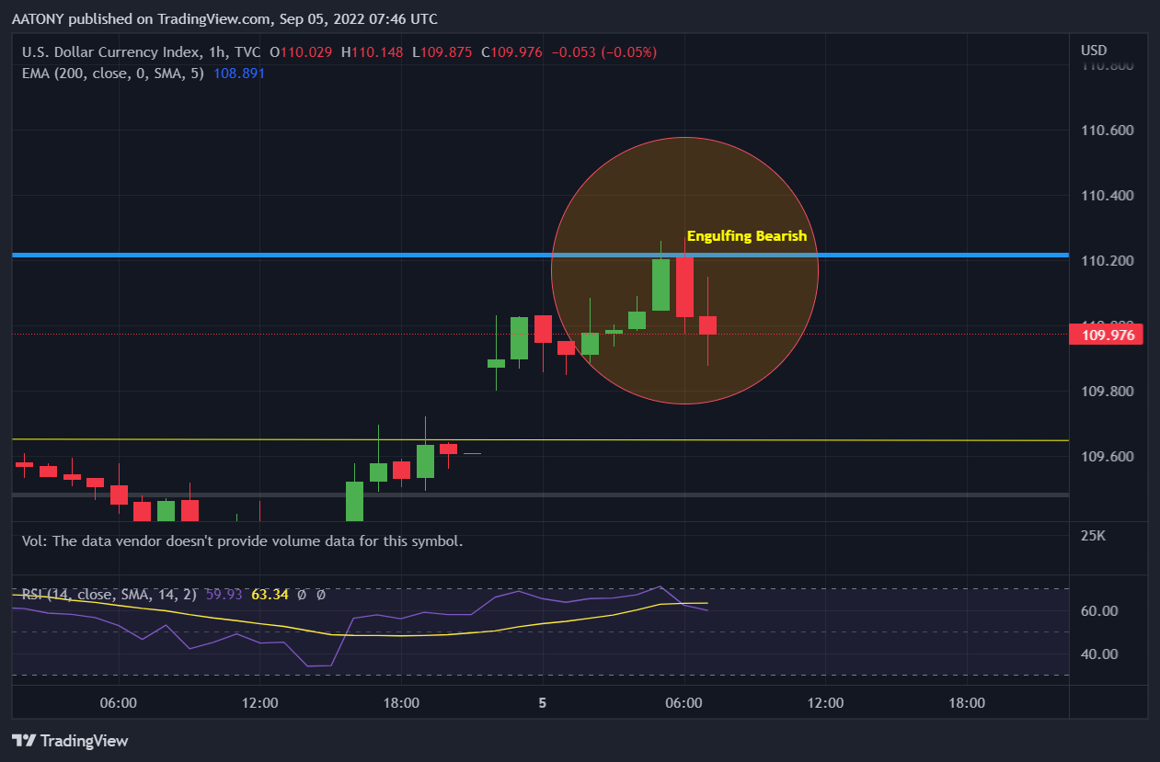This screenshot has height=762, width=1160.
Task: Select the RSI (14, close, SMA, 14, 2) legend
Action: tap(109, 595)
